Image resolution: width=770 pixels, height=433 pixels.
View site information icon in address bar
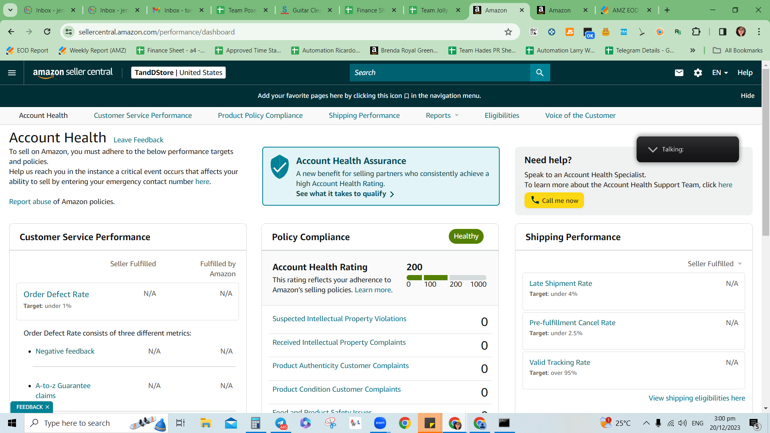pos(69,32)
